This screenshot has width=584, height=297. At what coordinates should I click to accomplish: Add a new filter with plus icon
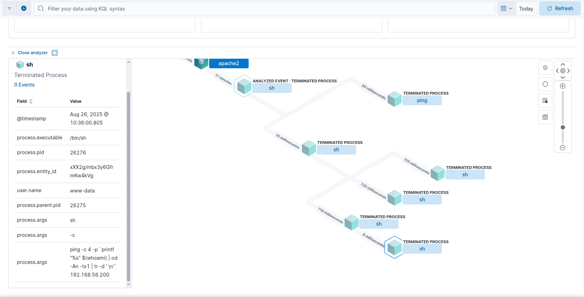[24, 8]
